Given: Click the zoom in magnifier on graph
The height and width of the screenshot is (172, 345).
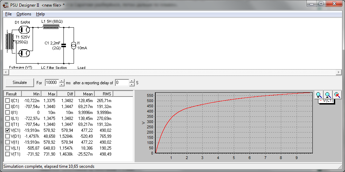Looking at the screenshot, I should pos(318,95).
